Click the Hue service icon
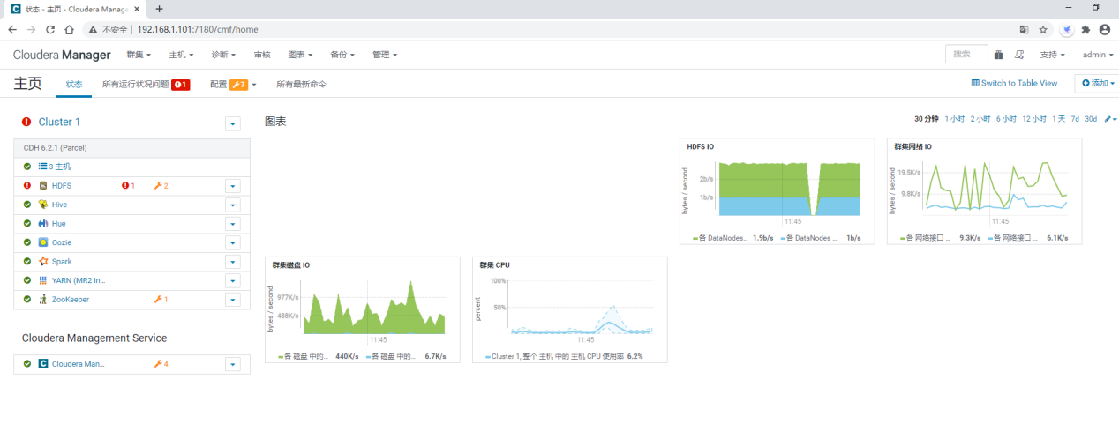This screenshot has height=424, width=1119. coord(43,224)
